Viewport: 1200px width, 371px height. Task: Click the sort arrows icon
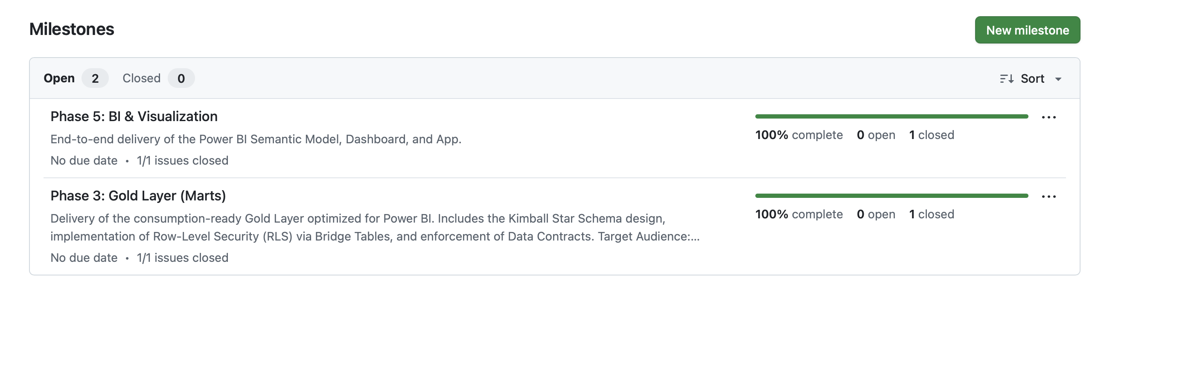(x=1006, y=78)
